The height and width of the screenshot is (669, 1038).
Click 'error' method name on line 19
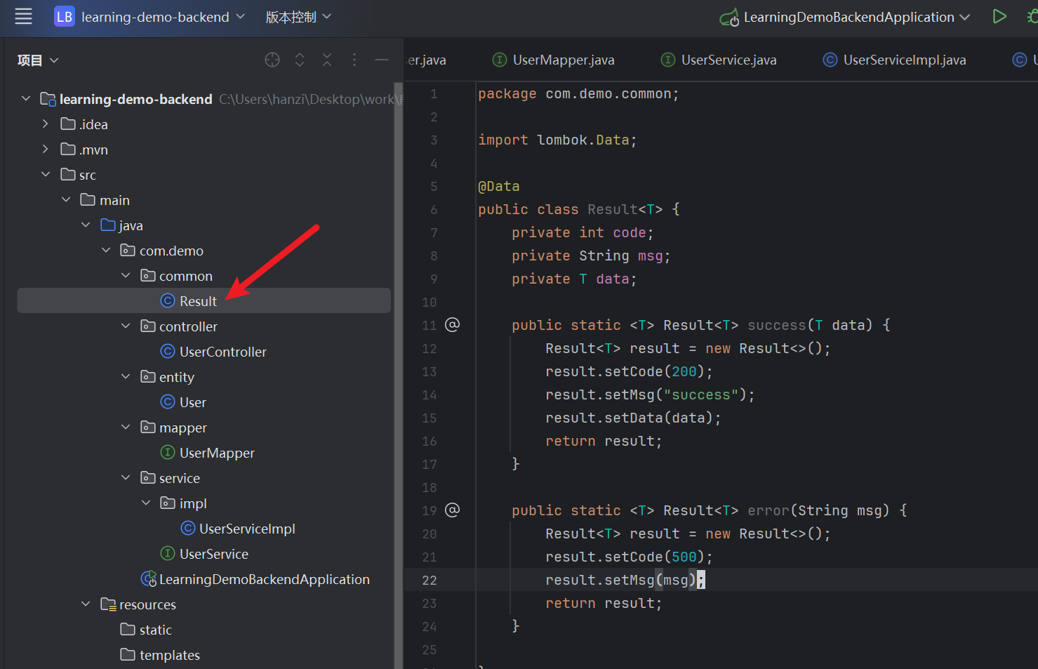coord(768,510)
